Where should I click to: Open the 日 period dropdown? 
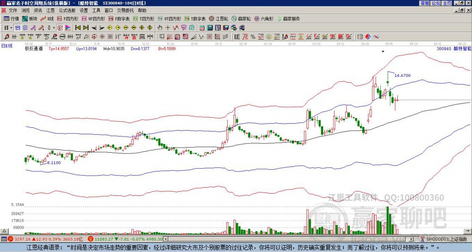point(8,28)
